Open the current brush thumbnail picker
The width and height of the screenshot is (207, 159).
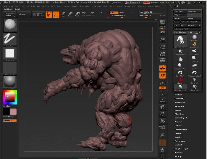tap(10, 26)
